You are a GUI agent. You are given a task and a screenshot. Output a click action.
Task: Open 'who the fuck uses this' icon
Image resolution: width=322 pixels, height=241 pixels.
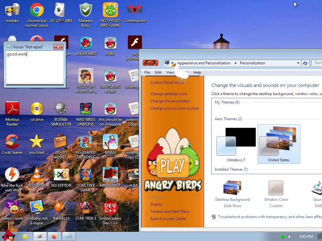[12, 179]
